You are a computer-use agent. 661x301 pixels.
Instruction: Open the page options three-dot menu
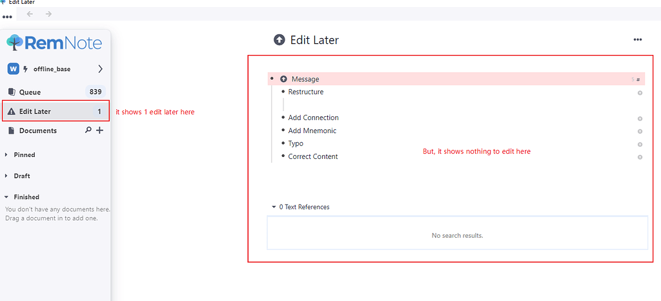(x=638, y=40)
